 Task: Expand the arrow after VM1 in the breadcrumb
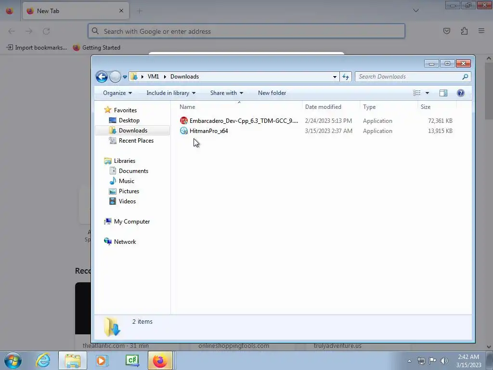click(165, 77)
